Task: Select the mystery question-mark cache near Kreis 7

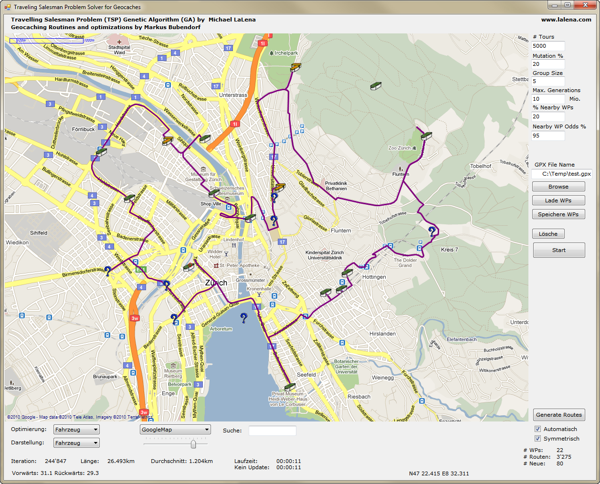Action: (x=432, y=231)
